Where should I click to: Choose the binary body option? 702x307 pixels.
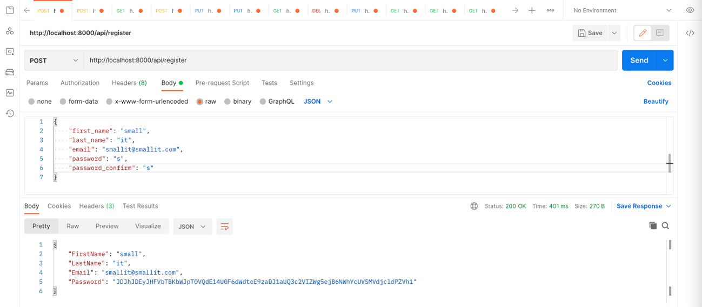coord(238,102)
